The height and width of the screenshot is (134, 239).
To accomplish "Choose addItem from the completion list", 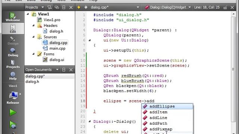I will click(167, 112).
